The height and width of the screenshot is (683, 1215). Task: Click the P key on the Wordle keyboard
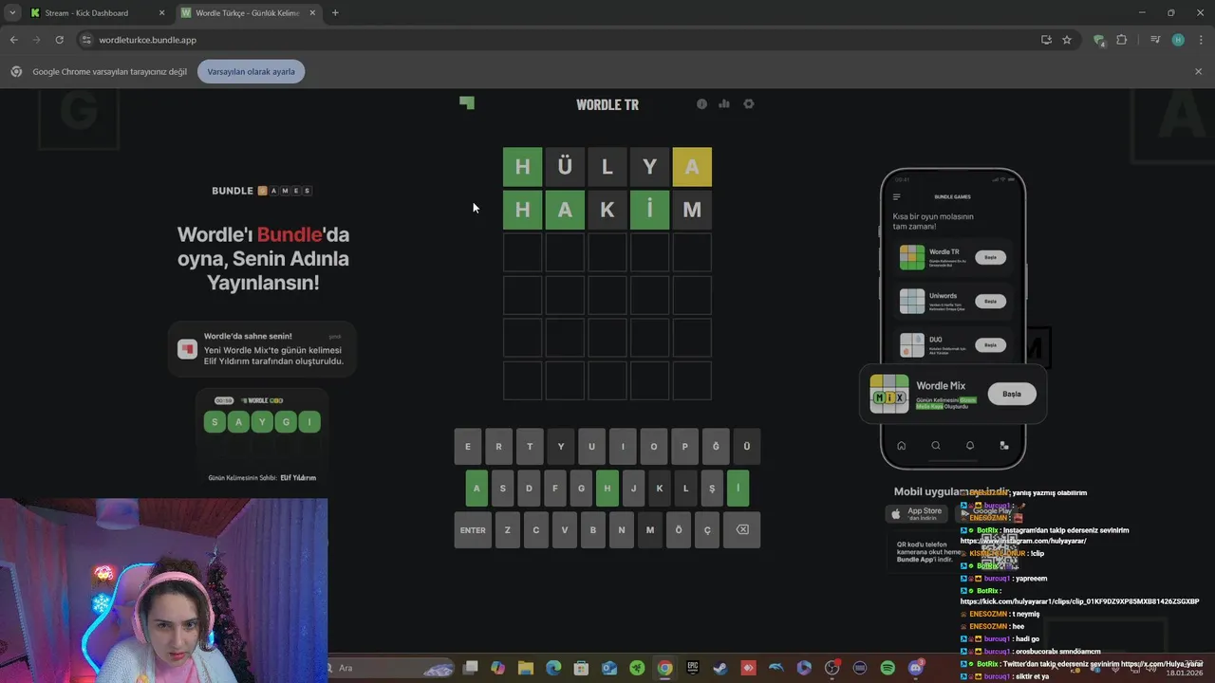click(684, 446)
